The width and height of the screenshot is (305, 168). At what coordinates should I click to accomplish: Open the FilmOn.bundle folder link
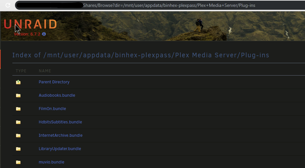52,109
